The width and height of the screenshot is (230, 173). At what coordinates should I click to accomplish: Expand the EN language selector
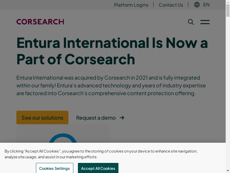click(206, 5)
